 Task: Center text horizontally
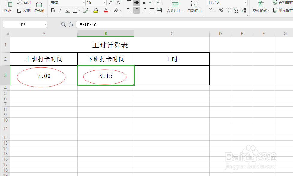(x=136, y=10)
